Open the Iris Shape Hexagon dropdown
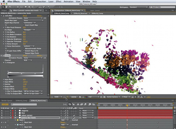This screenshot has width=176, height=129. tap(29, 30)
